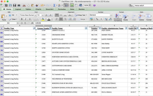Click the Delete cells button

(x=142, y=17)
